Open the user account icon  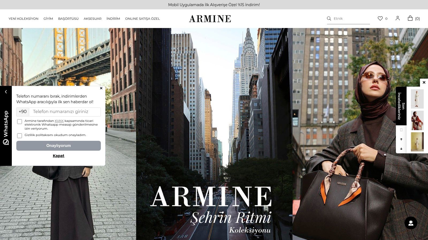tap(398, 18)
